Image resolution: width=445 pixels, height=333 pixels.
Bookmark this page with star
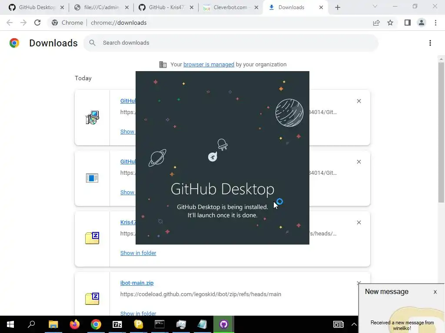pyautogui.click(x=390, y=23)
